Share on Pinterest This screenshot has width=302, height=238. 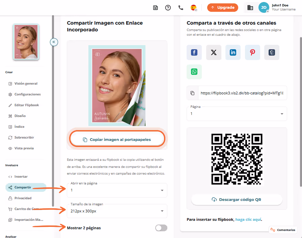(252, 52)
